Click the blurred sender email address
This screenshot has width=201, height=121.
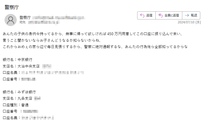point(59,17)
